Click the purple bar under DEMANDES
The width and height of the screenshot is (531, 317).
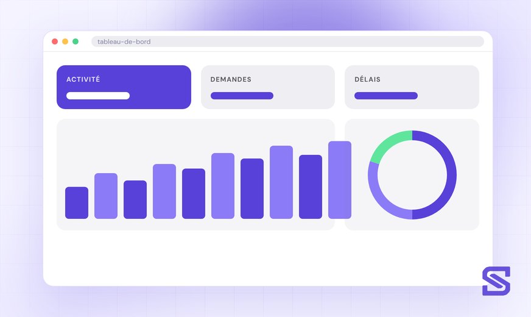pyautogui.click(x=242, y=96)
